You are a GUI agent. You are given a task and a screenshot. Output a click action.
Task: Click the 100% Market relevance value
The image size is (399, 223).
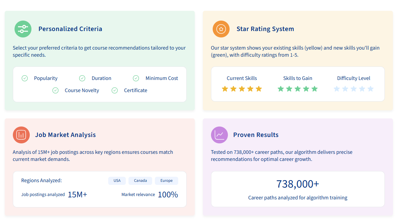coord(168,194)
